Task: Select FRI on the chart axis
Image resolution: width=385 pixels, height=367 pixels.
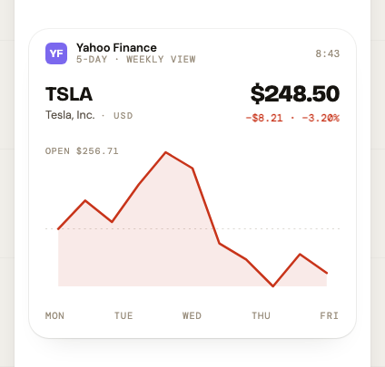Action: (x=330, y=316)
